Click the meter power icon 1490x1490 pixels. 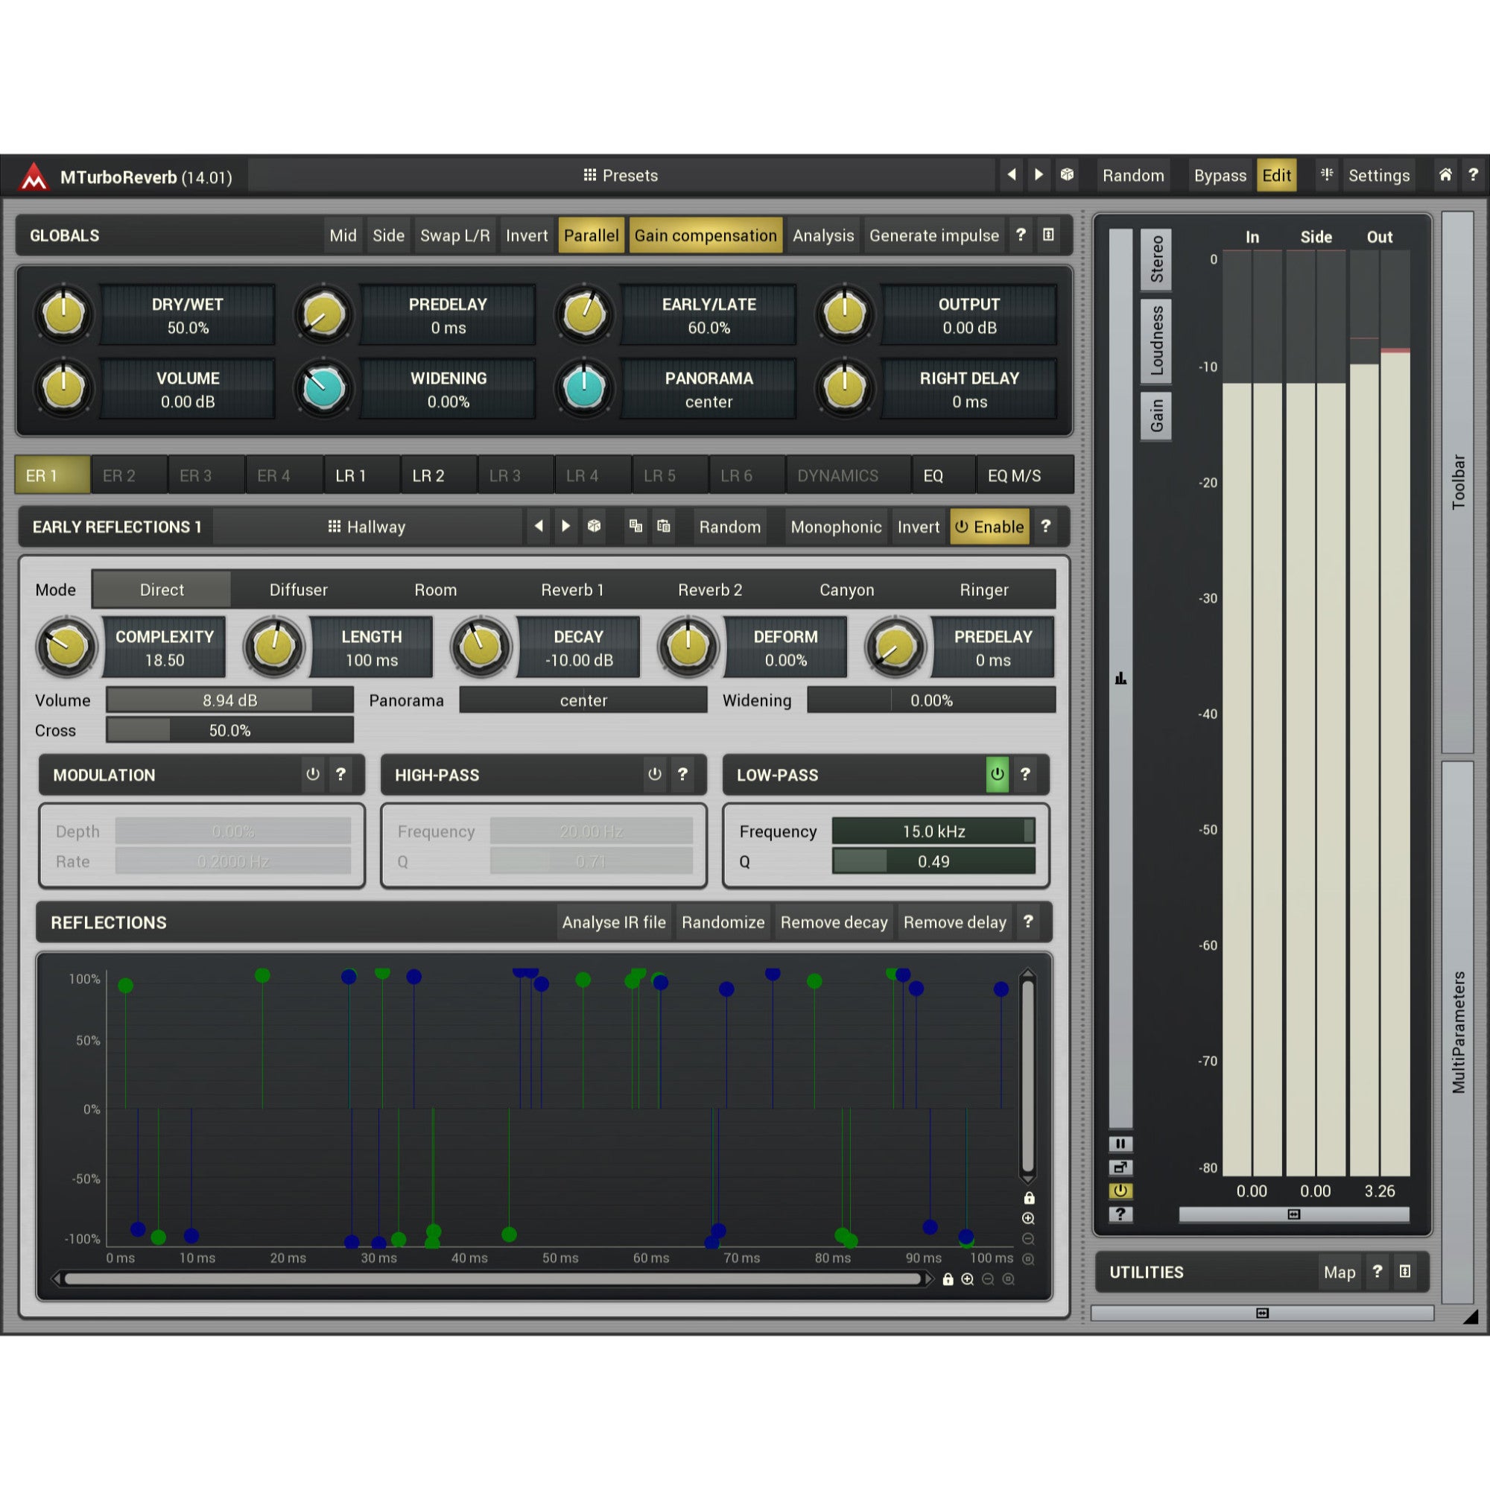[x=1120, y=1191]
